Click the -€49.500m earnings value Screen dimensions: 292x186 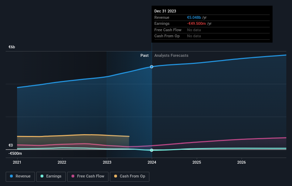(x=196, y=23)
